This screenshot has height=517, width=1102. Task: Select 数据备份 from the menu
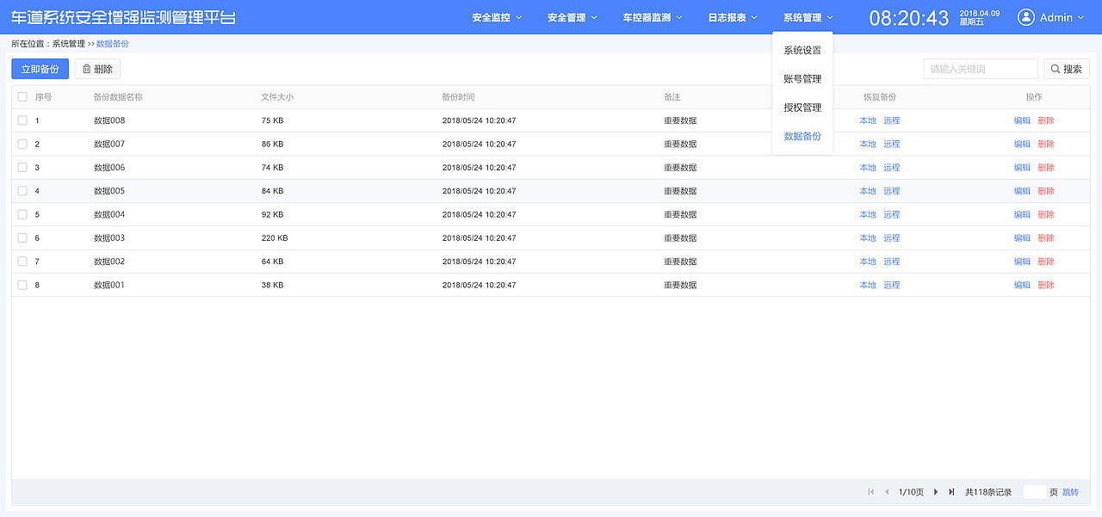click(802, 136)
